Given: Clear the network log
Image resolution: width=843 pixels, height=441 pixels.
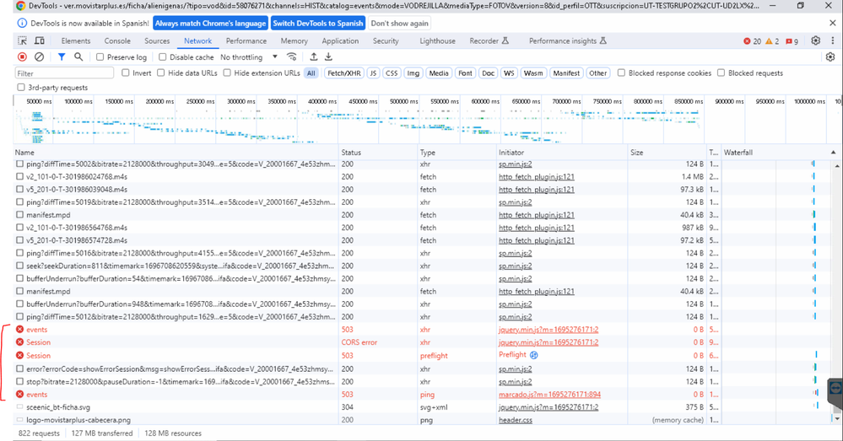Looking at the screenshot, I should (39, 57).
